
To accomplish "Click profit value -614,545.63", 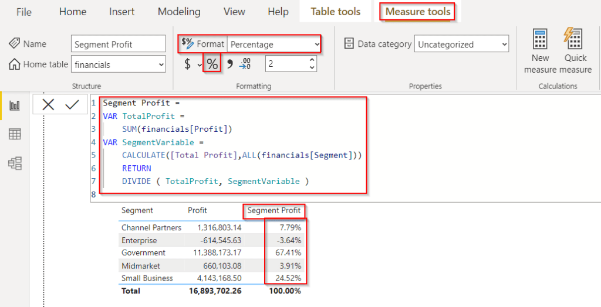I will 220,240.
